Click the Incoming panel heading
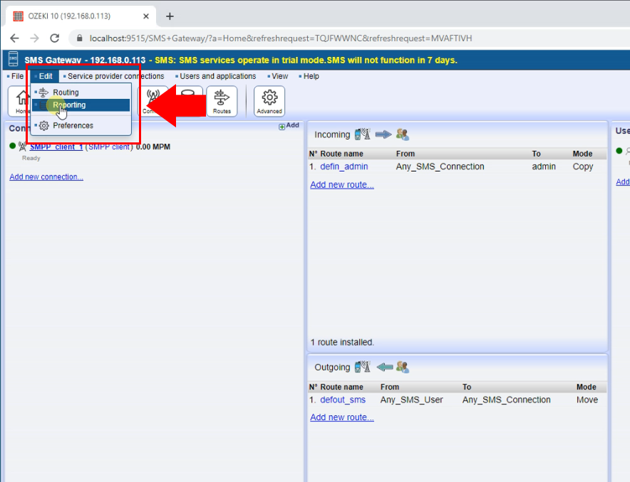630x482 pixels. [x=332, y=135]
